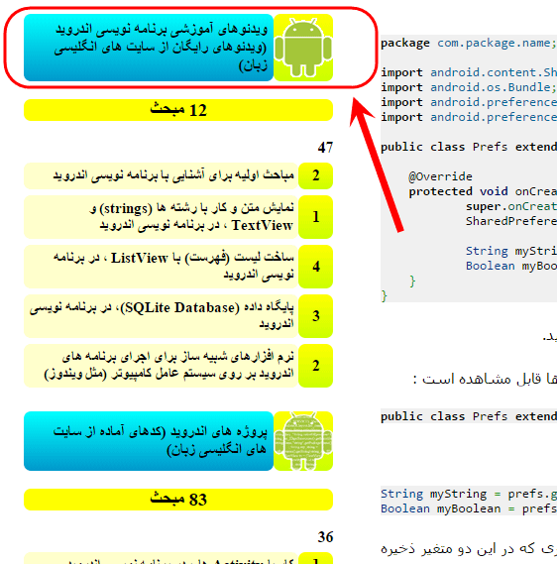Click 'super.onCreate' code line
Screen dimensions: 557x564
(x=511, y=206)
